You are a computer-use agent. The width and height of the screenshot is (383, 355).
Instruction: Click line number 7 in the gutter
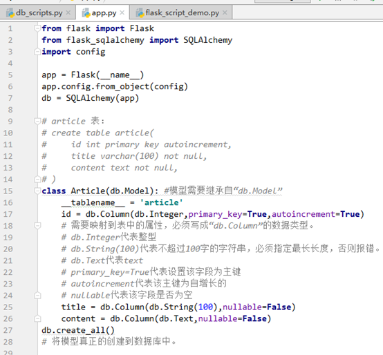(x=10, y=98)
